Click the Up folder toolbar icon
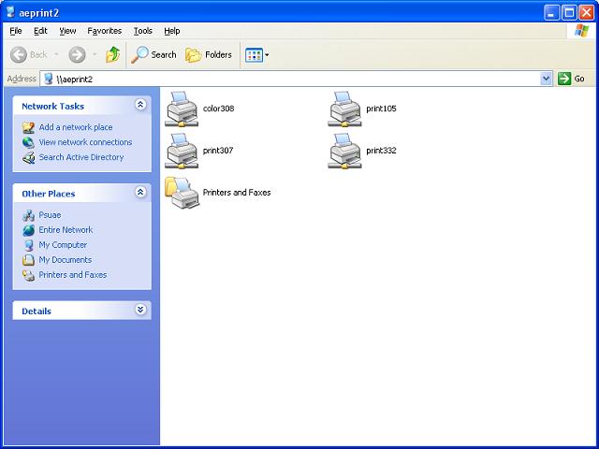This screenshot has width=599, height=449. (x=112, y=54)
